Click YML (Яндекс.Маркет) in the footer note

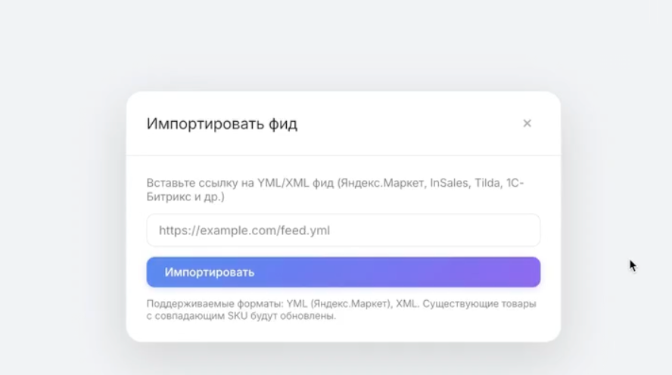tap(338, 303)
